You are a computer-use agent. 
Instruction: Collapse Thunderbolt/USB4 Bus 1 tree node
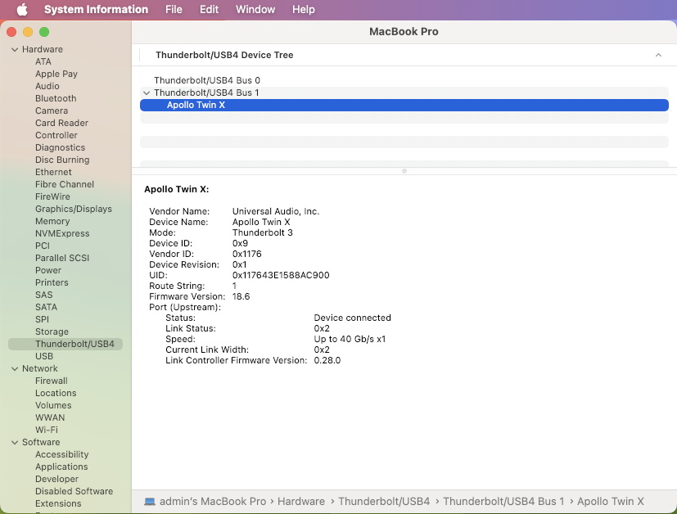click(x=147, y=93)
